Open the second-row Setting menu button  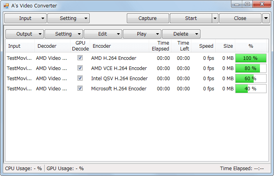coord(63,34)
